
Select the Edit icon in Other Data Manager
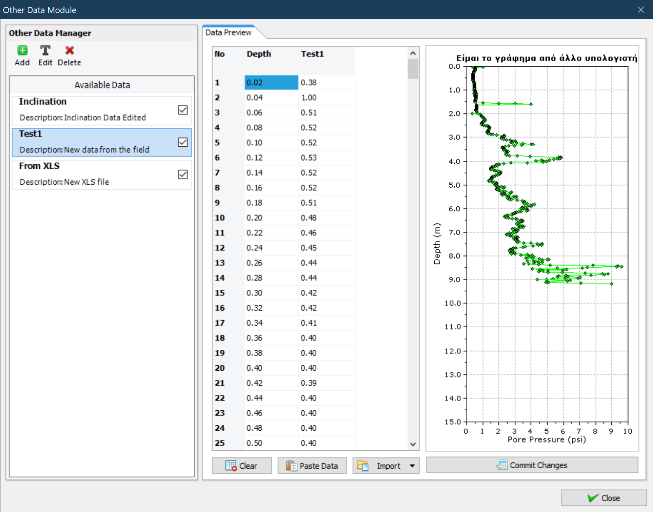click(45, 51)
